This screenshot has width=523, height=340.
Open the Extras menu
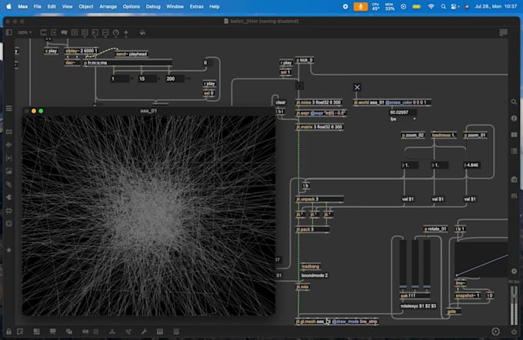point(196,6)
